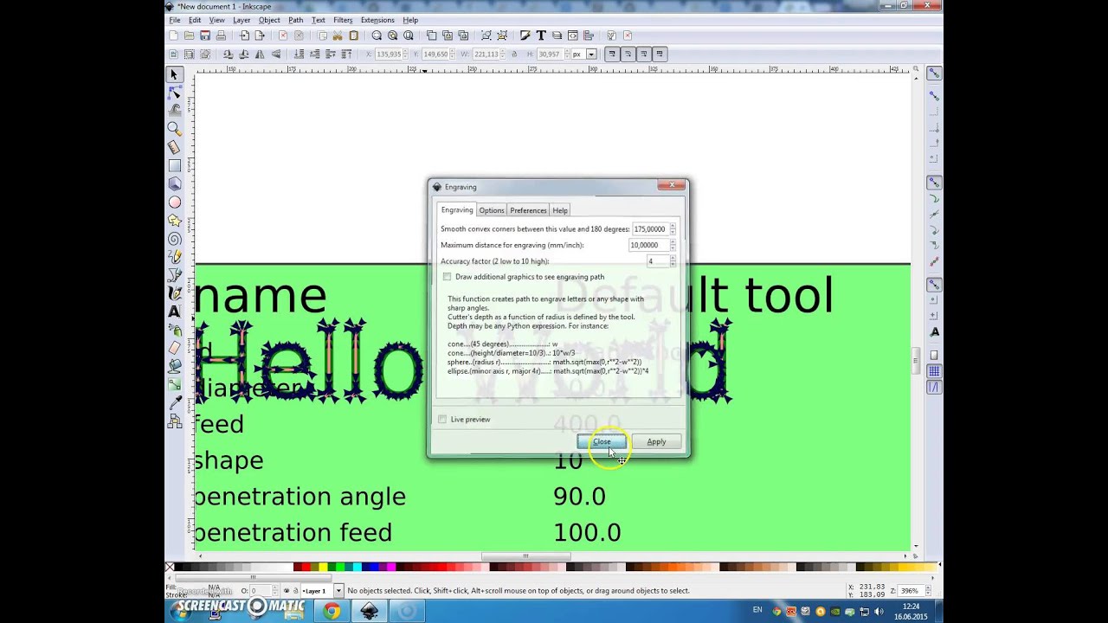Switch to Help tab in Engraving
Viewport: 1108px width, 623px height.
point(560,210)
